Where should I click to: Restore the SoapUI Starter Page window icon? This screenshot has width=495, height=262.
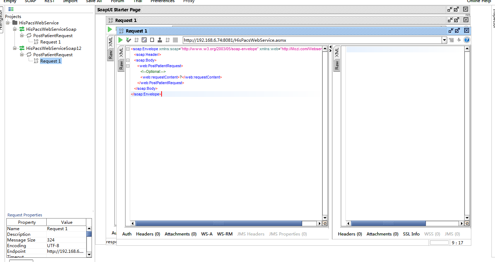[450, 10]
